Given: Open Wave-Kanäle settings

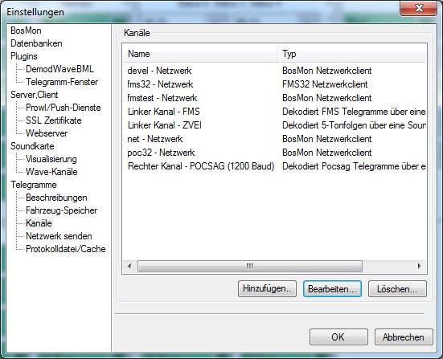Looking at the screenshot, I should pos(51,172).
